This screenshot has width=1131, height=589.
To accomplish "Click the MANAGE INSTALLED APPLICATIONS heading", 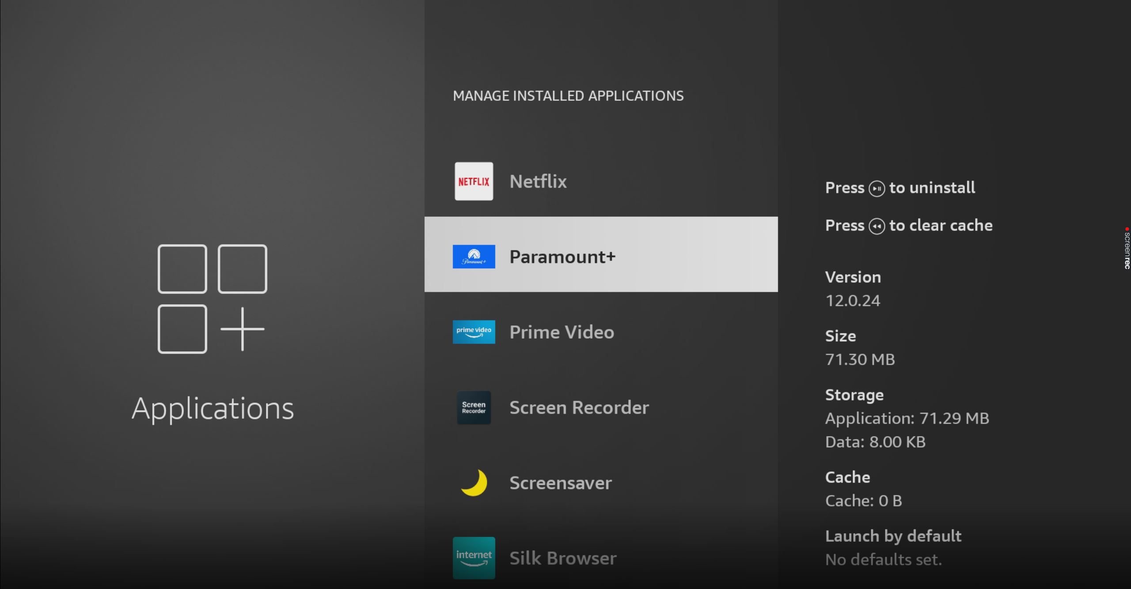I will [568, 95].
